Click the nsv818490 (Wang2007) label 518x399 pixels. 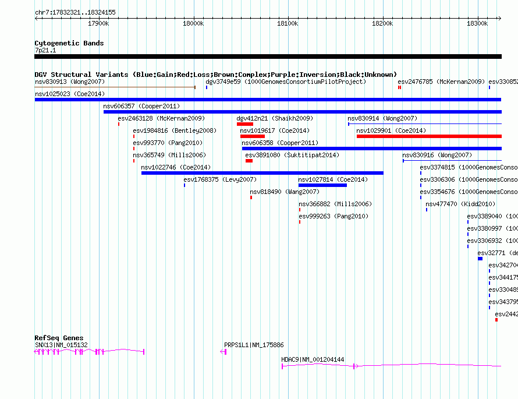pyautogui.click(x=285, y=192)
